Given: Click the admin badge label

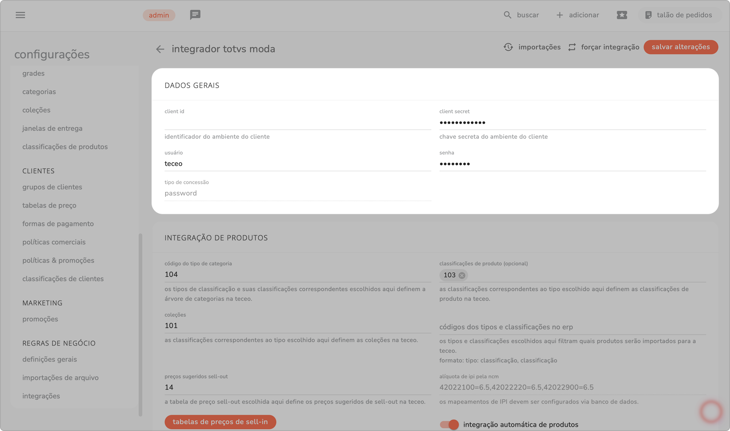Looking at the screenshot, I should point(159,15).
